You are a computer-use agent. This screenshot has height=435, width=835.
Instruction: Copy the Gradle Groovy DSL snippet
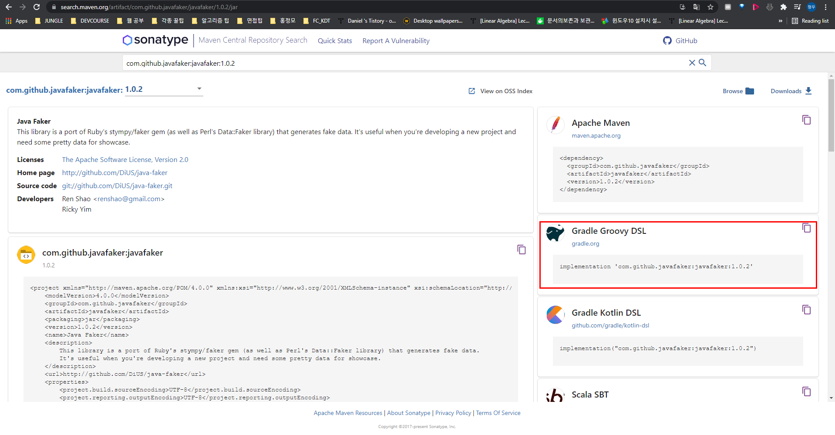point(806,228)
